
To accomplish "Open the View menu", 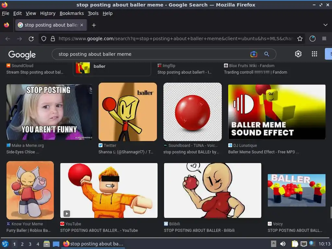I will (x=31, y=13).
